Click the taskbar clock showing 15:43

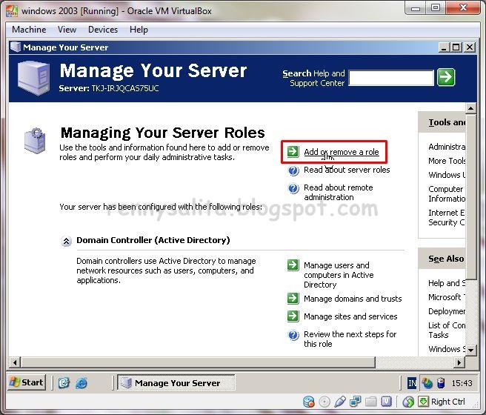(462, 383)
